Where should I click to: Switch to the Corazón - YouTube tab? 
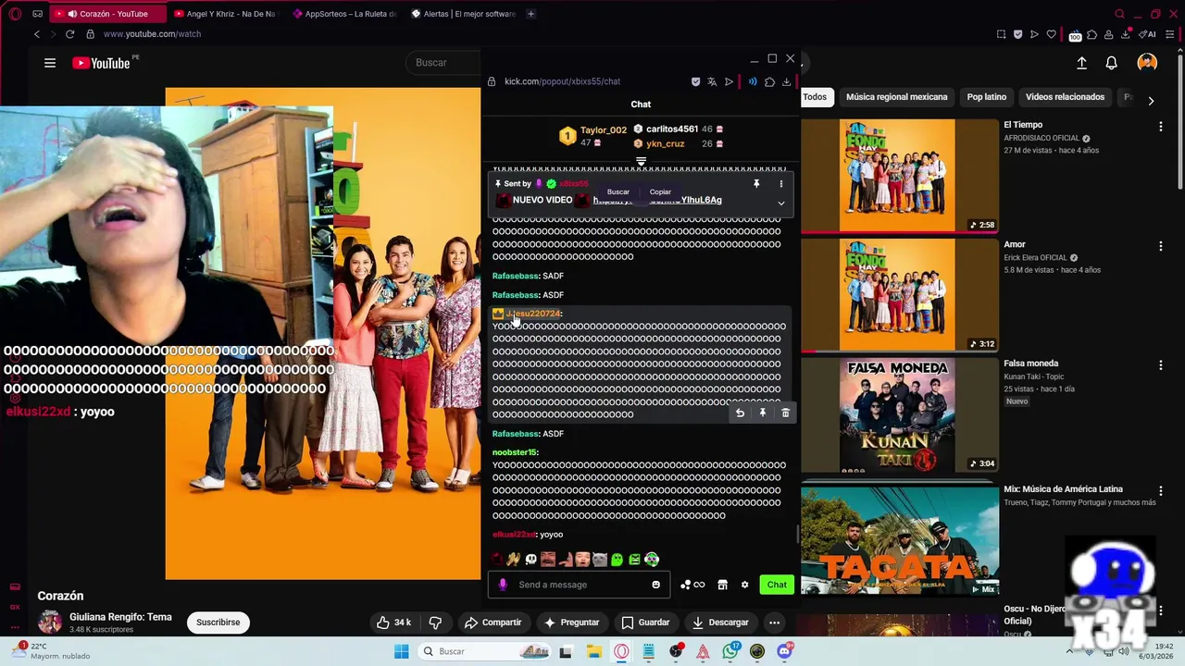pos(106,14)
